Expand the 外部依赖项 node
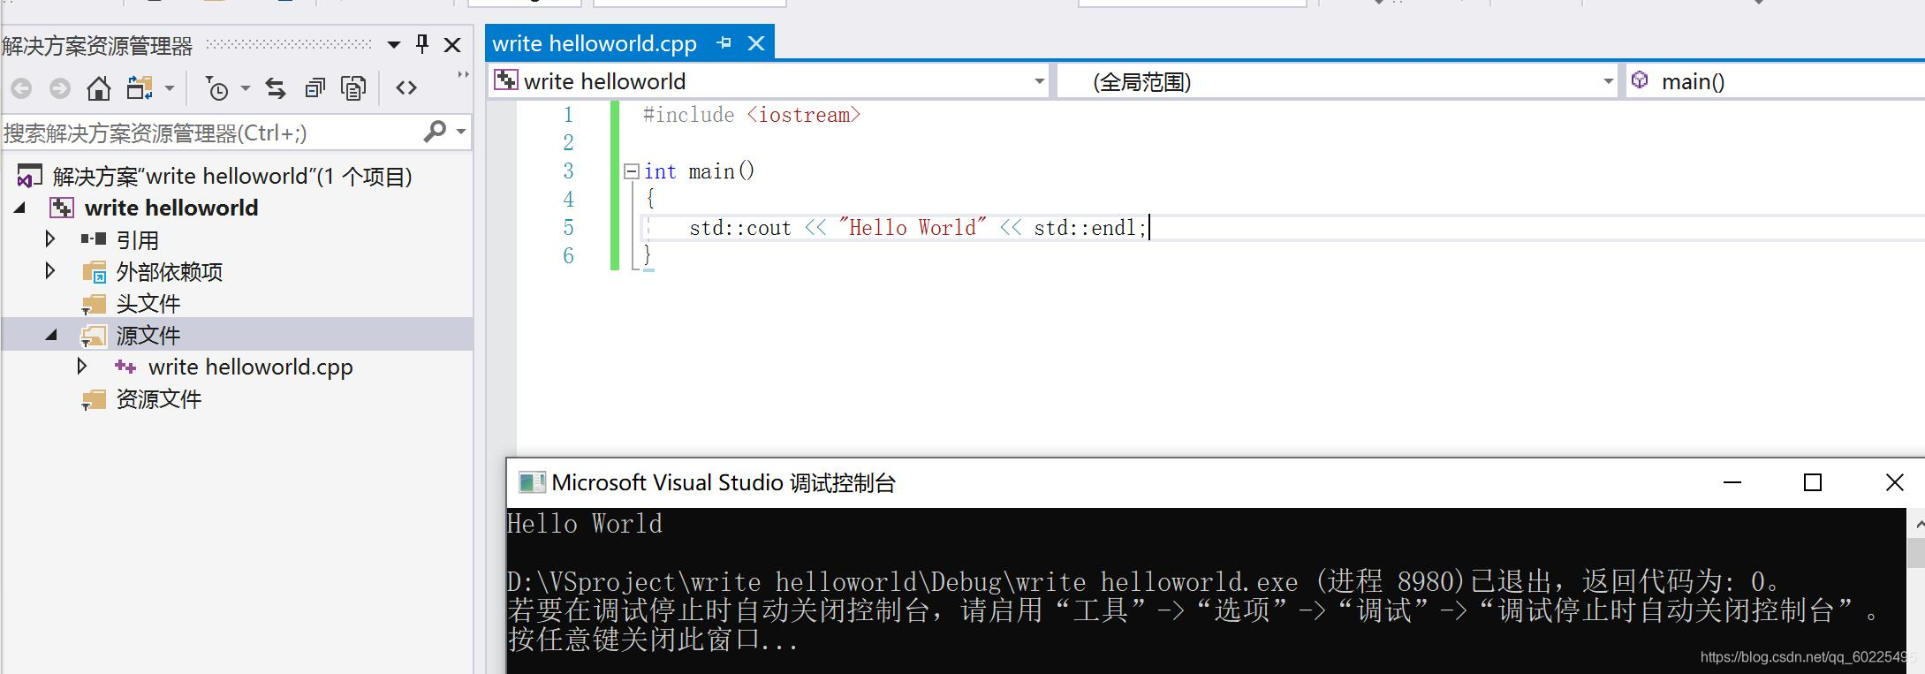This screenshot has width=1925, height=674. click(x=49, y=271)
